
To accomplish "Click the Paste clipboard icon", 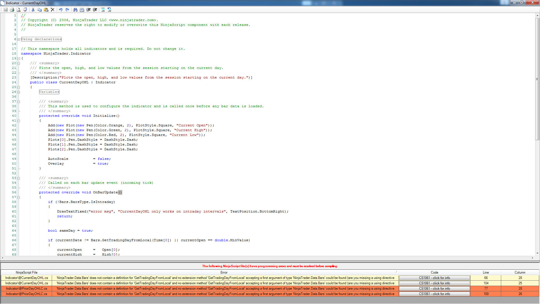I will 46,10.
